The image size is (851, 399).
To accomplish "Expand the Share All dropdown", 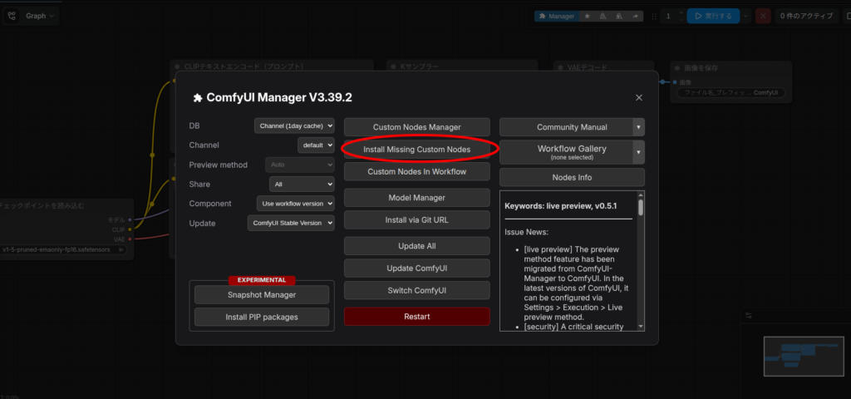I will tap(301, 184).
